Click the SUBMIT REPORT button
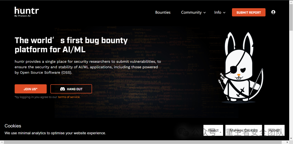 click(249, 12)
